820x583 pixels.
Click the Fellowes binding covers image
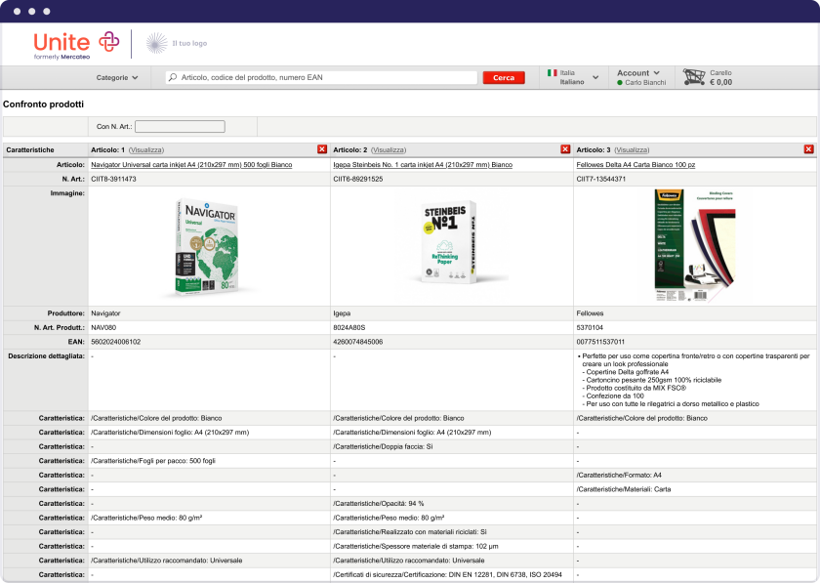click(695, 245)
